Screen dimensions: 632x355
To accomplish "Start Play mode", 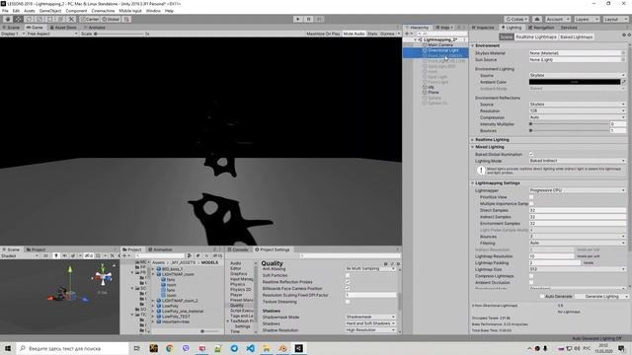I will (298, 19).
